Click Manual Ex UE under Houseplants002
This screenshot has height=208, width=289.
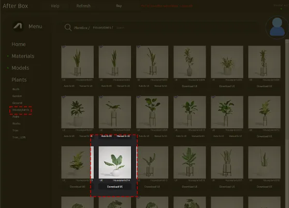click(x=123, y=86)
